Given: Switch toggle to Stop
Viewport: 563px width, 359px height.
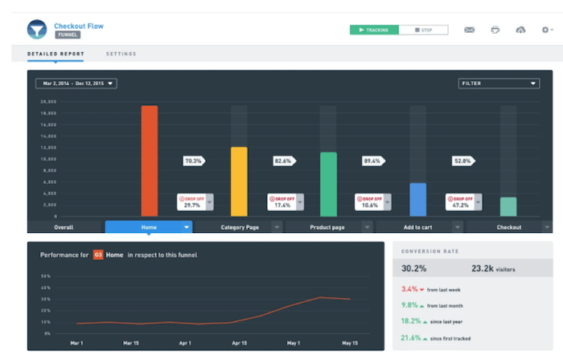Looking at the screenshot, I should point(424,30).
